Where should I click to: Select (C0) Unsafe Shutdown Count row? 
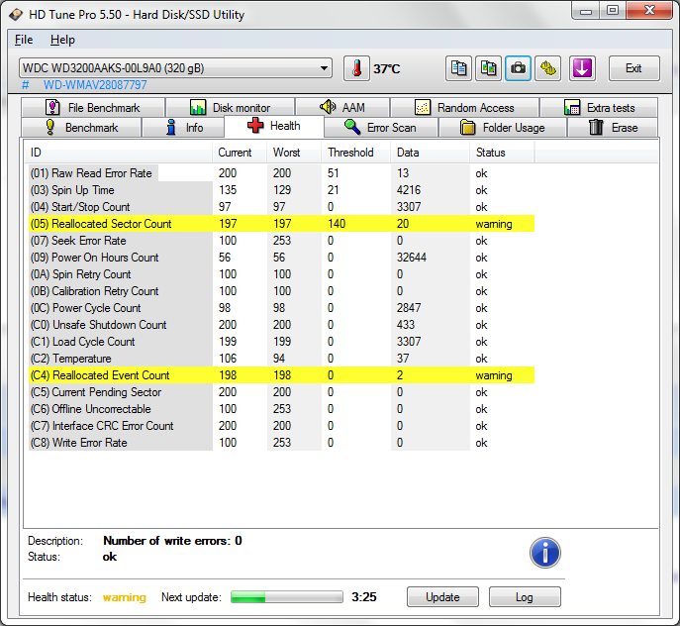(281, 325)
